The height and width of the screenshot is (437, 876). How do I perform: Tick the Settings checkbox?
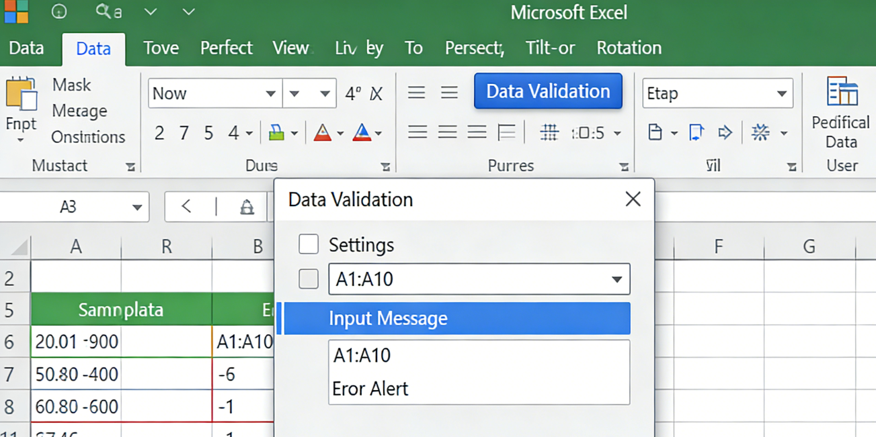point(309,244)
